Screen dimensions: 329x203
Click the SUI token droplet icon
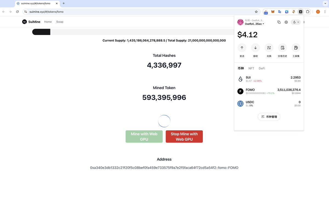click(240, 79)
